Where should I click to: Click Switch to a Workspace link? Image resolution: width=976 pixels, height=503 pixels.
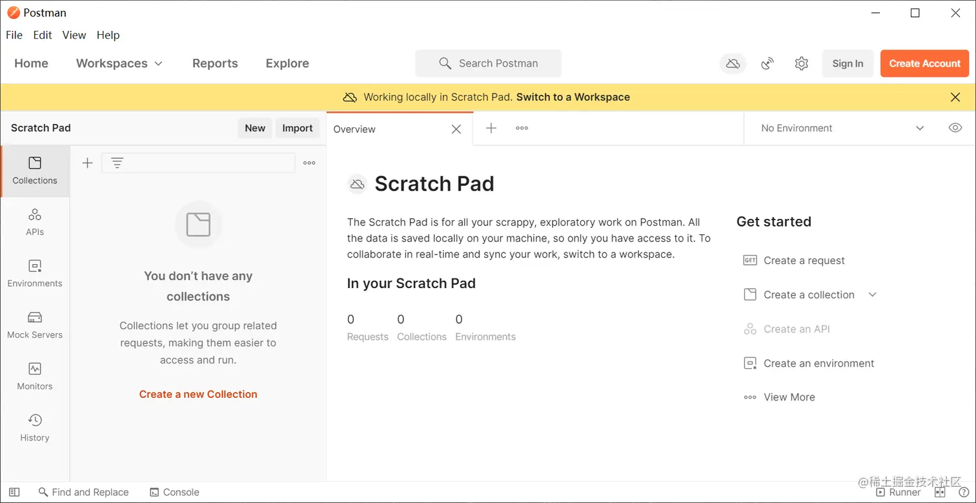click(x=573, y=97)
